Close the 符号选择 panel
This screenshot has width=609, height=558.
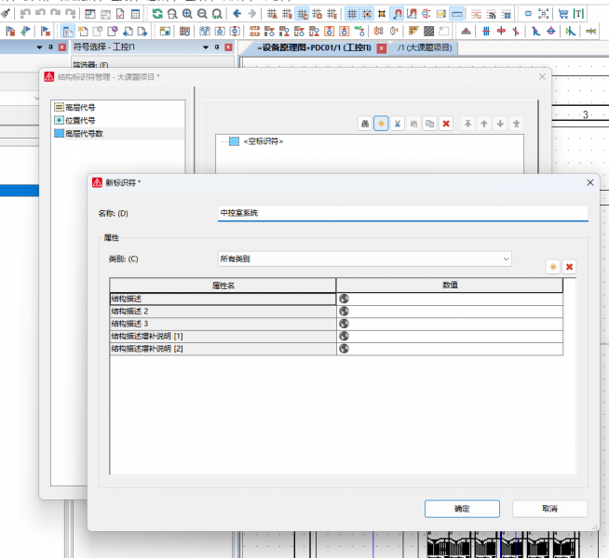click(x=228, y=47)
